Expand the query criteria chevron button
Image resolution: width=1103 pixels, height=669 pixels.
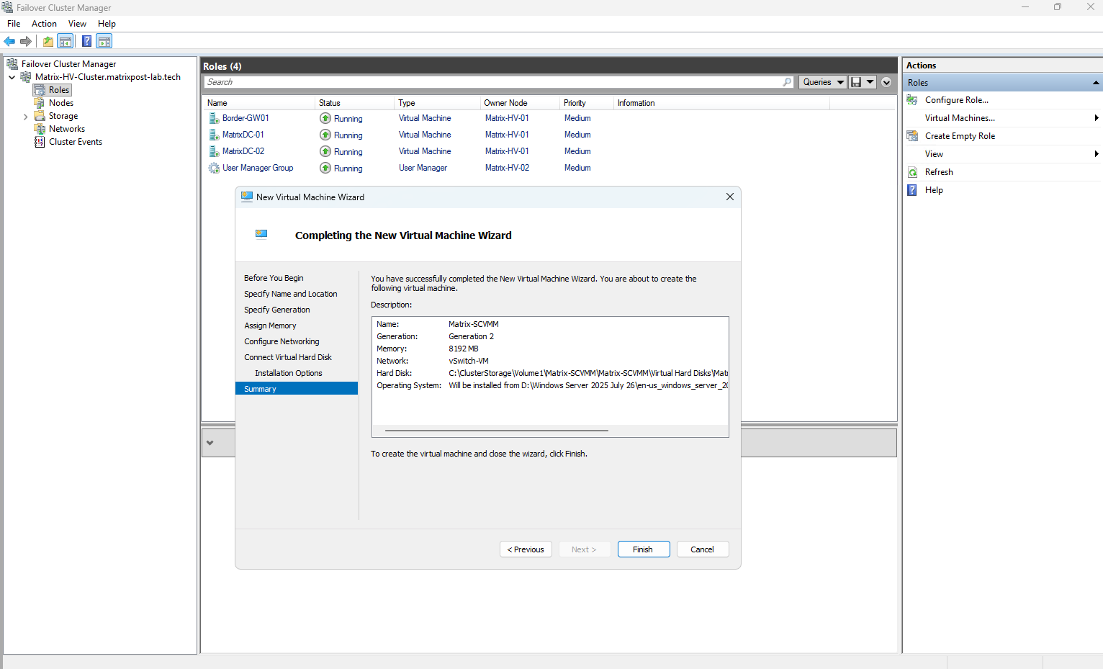[886, 82]
